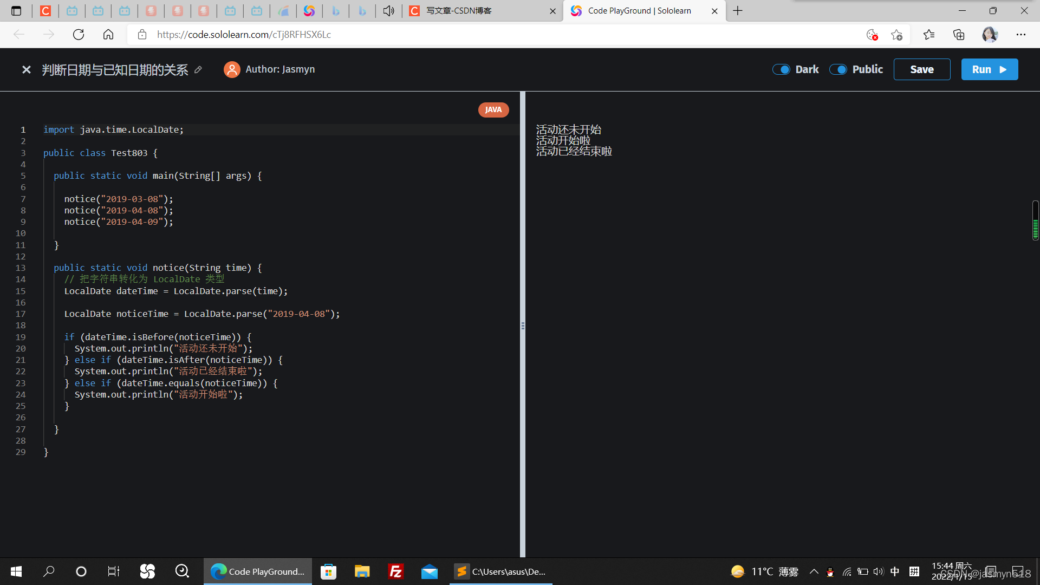The height and width of the screenshot is (585, 1040).
Task: Click the page vertical scrollbar thumb
Action: click(x=1036, y=220)
